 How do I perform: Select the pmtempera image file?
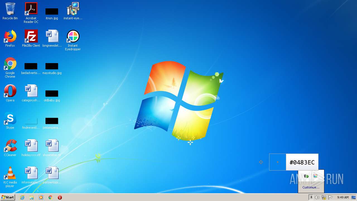point(52,123)
